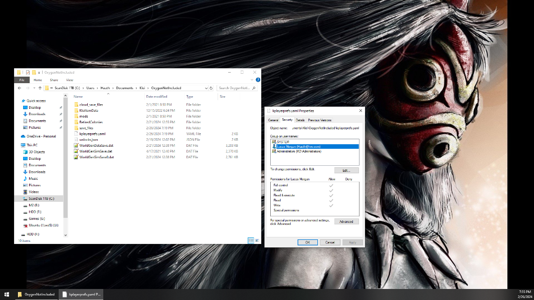This screenshot has height=300, width=534.
Task: Click the Edit... permissions button
Action: pyautogui.click(x=346, y=170)
